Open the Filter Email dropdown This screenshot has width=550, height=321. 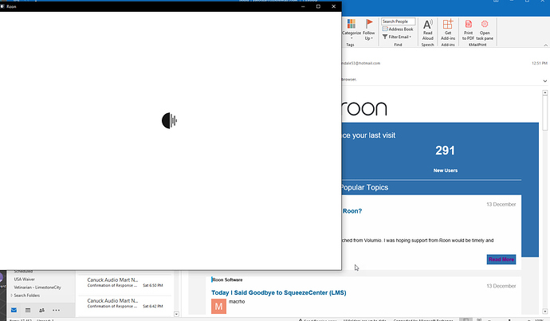(x=397, y=37)
